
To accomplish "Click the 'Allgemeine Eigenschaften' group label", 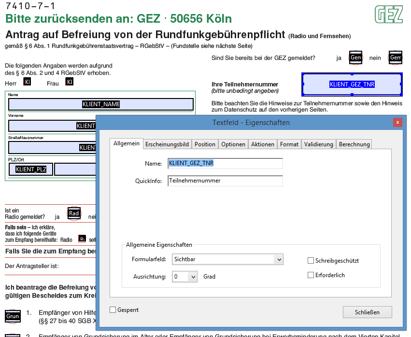I will [159, 245].
